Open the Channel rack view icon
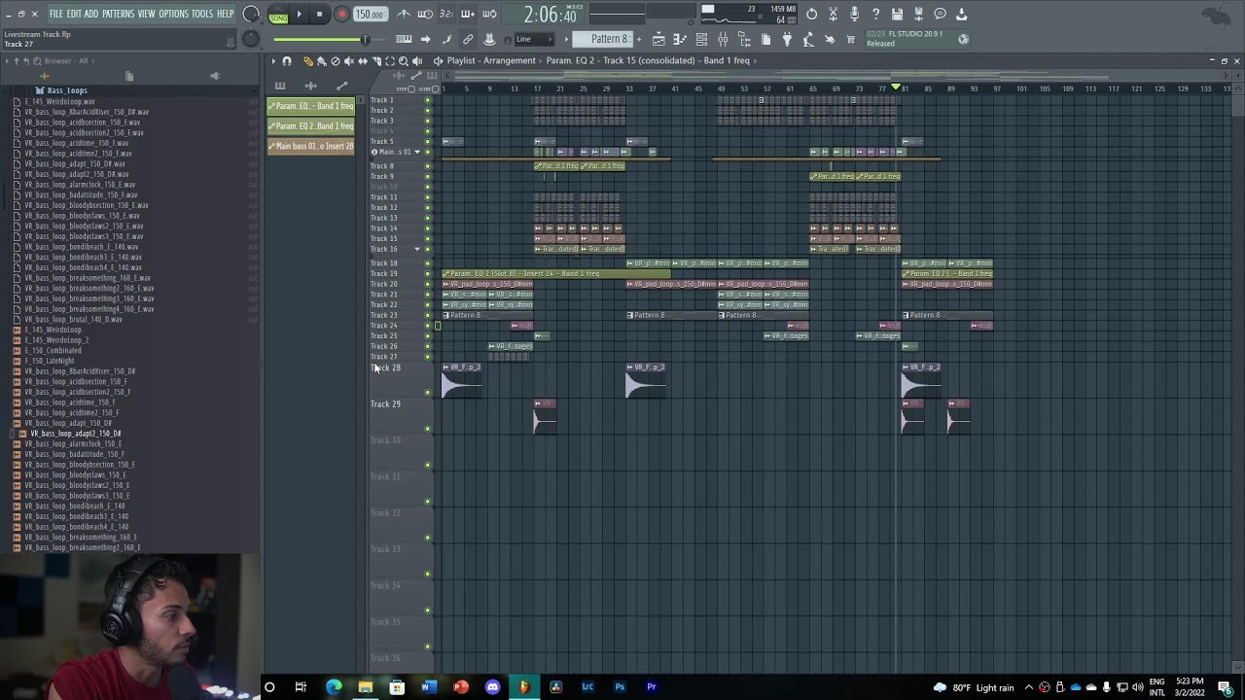Viewport: 1245px width, 700px height. (701, 39)
